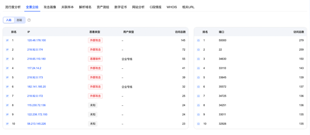Click visit count 259 for port 22
Screen dimensions: 310x135
(301, 50)
